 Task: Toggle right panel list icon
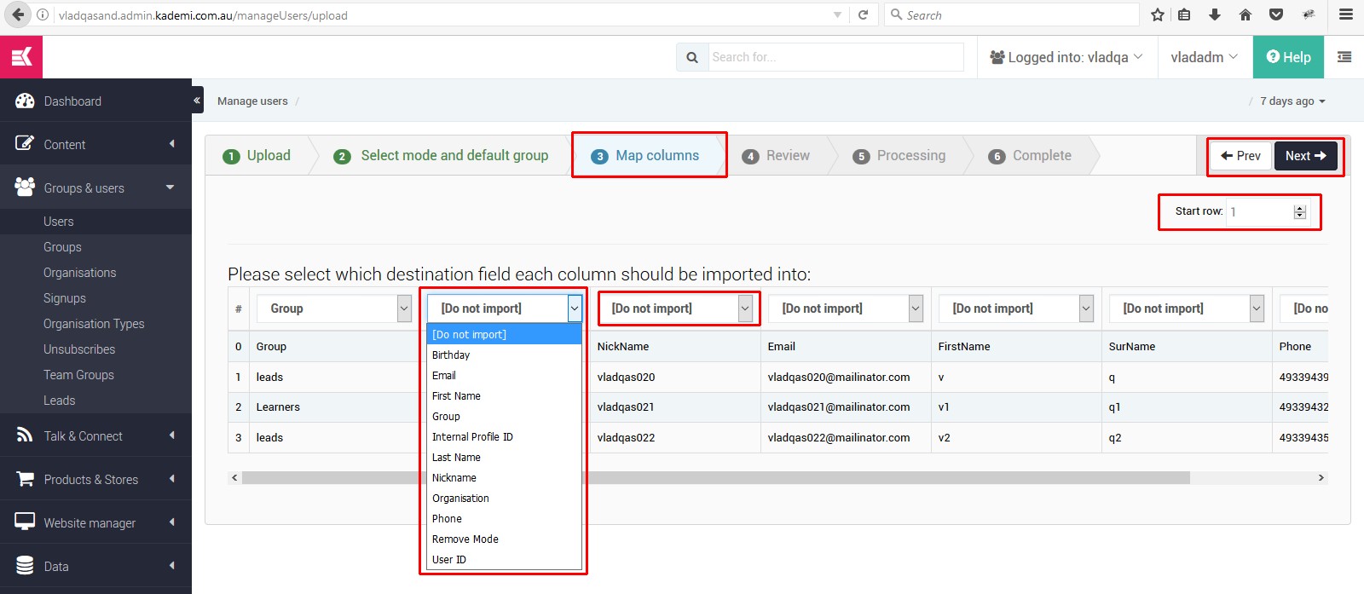coord(1344,57)
